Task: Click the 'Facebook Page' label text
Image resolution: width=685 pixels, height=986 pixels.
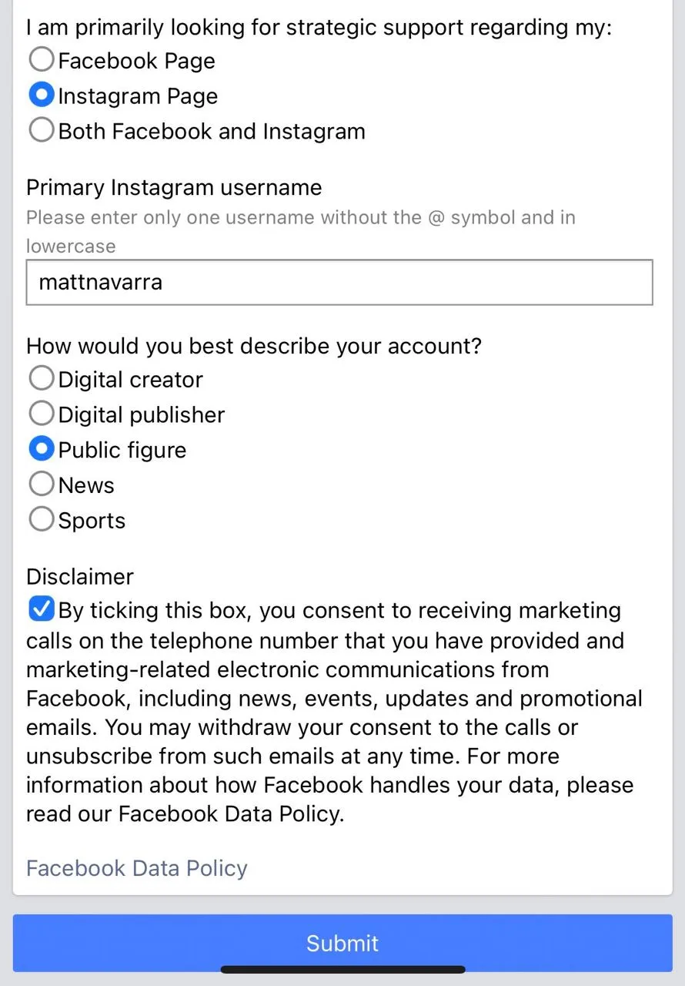Action: (x=137, y=61)
